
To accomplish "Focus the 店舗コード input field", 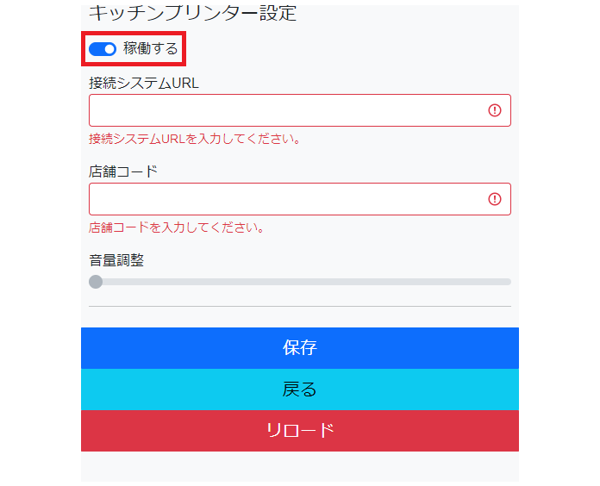I will tap(284, 199).
